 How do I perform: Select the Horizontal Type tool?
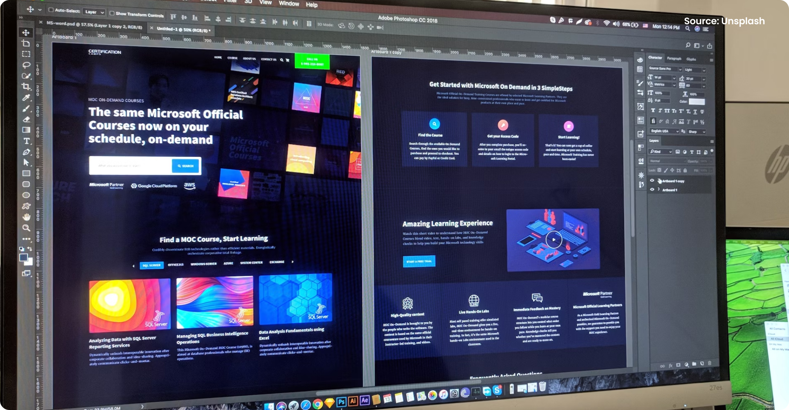26,141
